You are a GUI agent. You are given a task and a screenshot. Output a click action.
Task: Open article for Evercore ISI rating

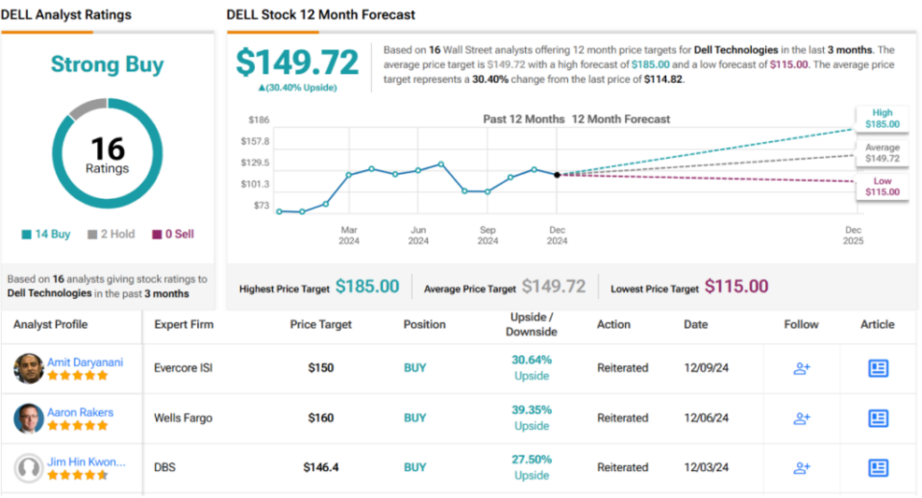click(878, 368)
